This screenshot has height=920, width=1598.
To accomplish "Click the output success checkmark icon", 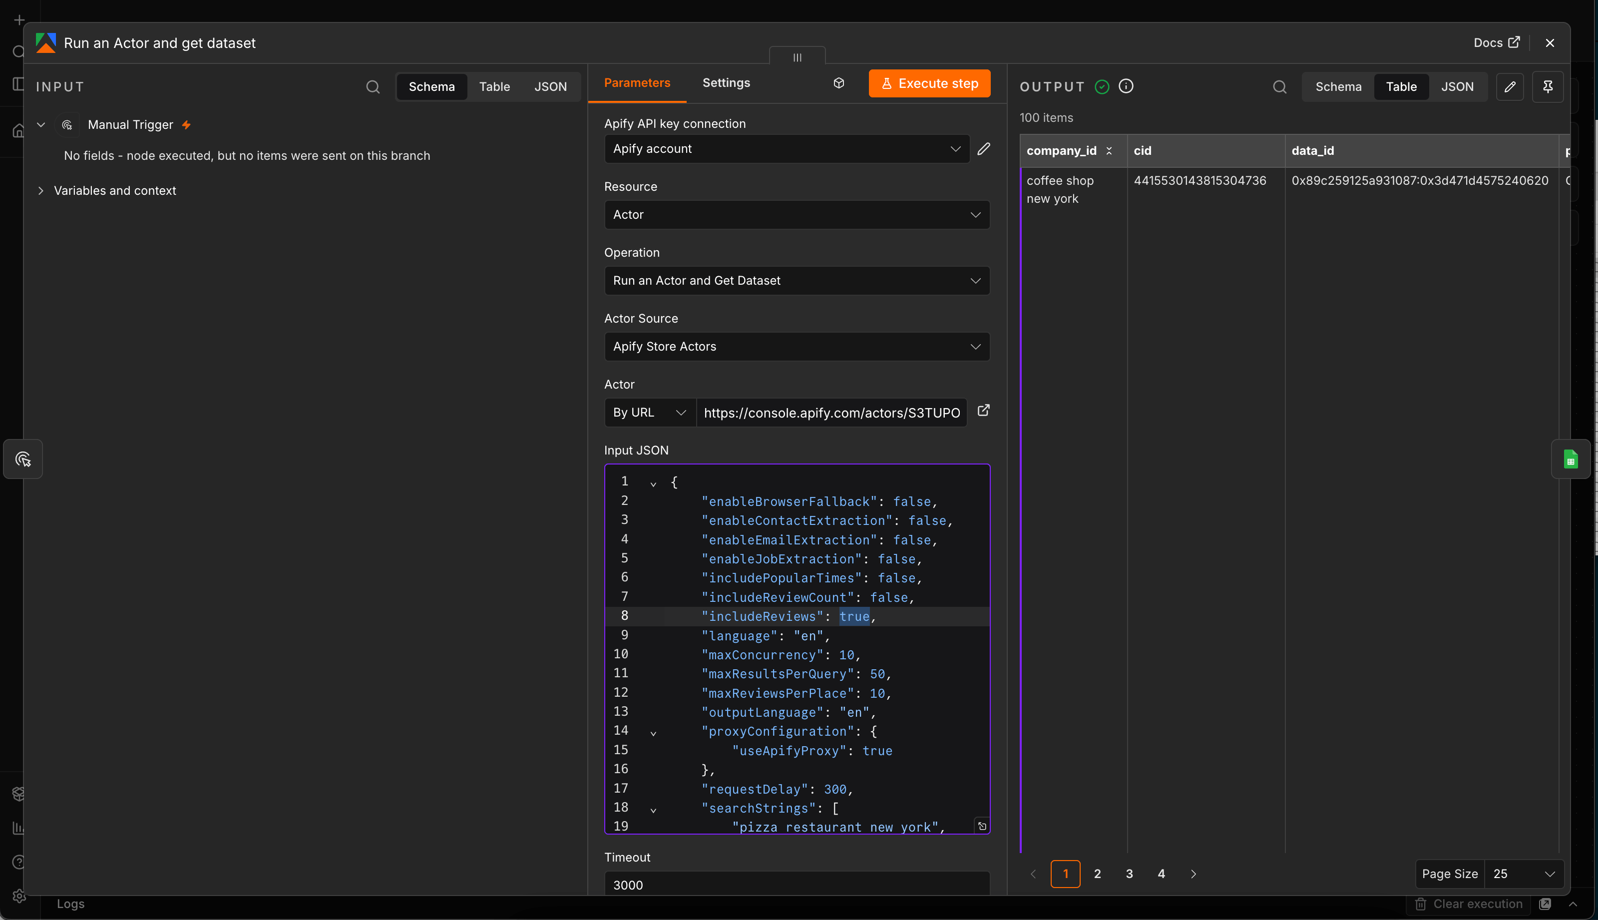I will click(x=1102, y=86).
